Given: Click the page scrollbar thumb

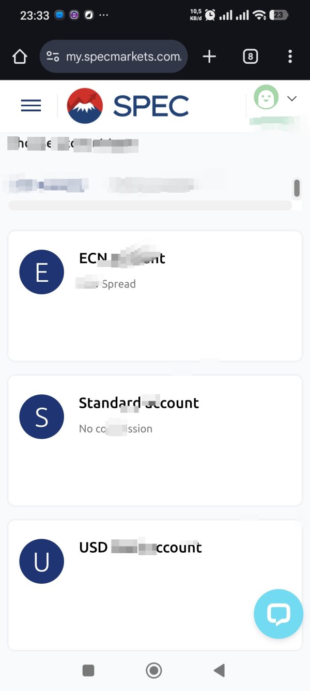Looking at the screenshot, I should point(297,188).
